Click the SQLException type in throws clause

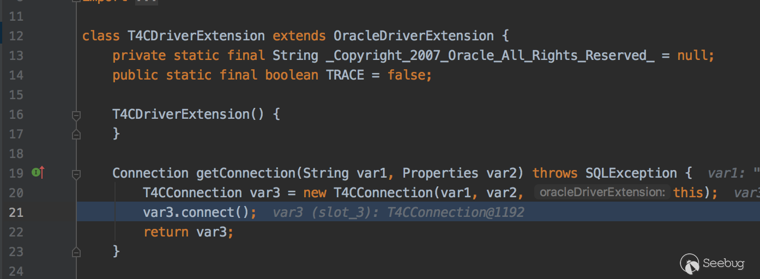(x=631, y=173)
